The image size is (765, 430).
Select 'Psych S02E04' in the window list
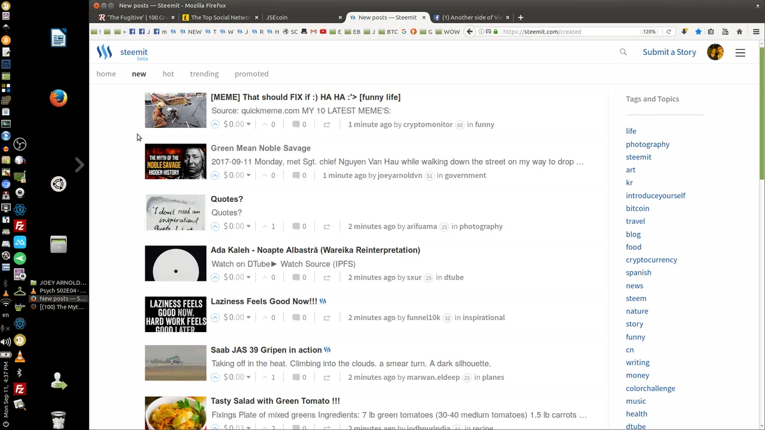pos(59,291)
